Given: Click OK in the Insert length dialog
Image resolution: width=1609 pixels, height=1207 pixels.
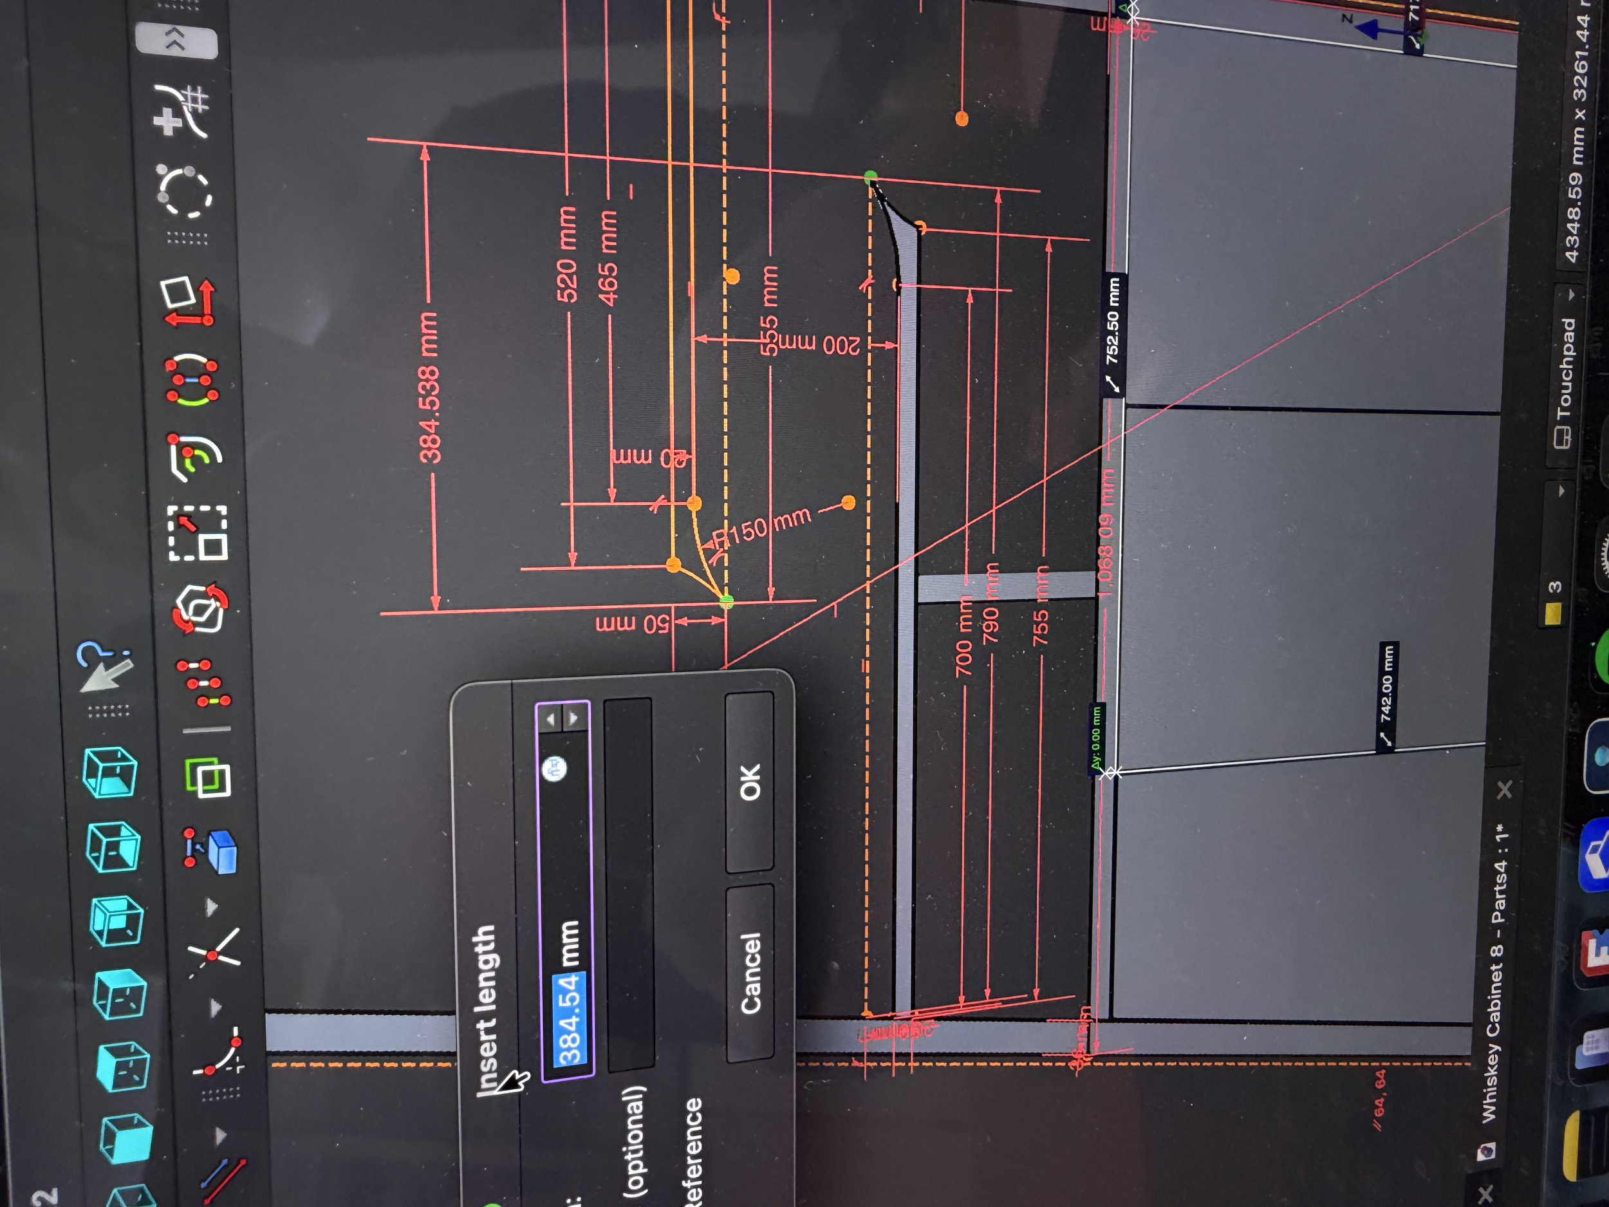Looking at the screenshot, I should (749, 781).
